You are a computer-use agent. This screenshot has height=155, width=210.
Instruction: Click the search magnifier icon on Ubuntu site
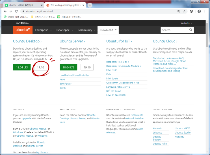click(x=190, y=30)
